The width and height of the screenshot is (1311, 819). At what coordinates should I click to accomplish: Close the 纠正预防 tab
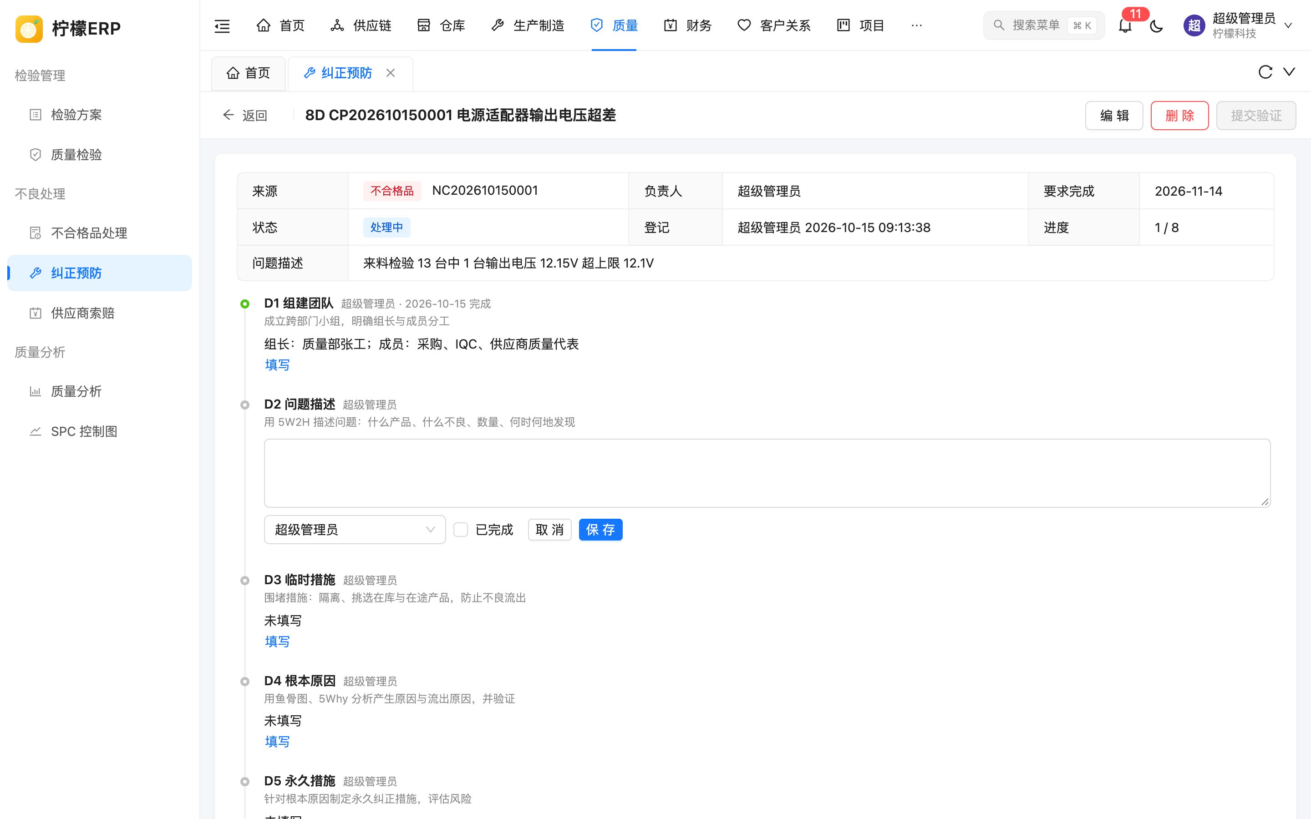391,73
